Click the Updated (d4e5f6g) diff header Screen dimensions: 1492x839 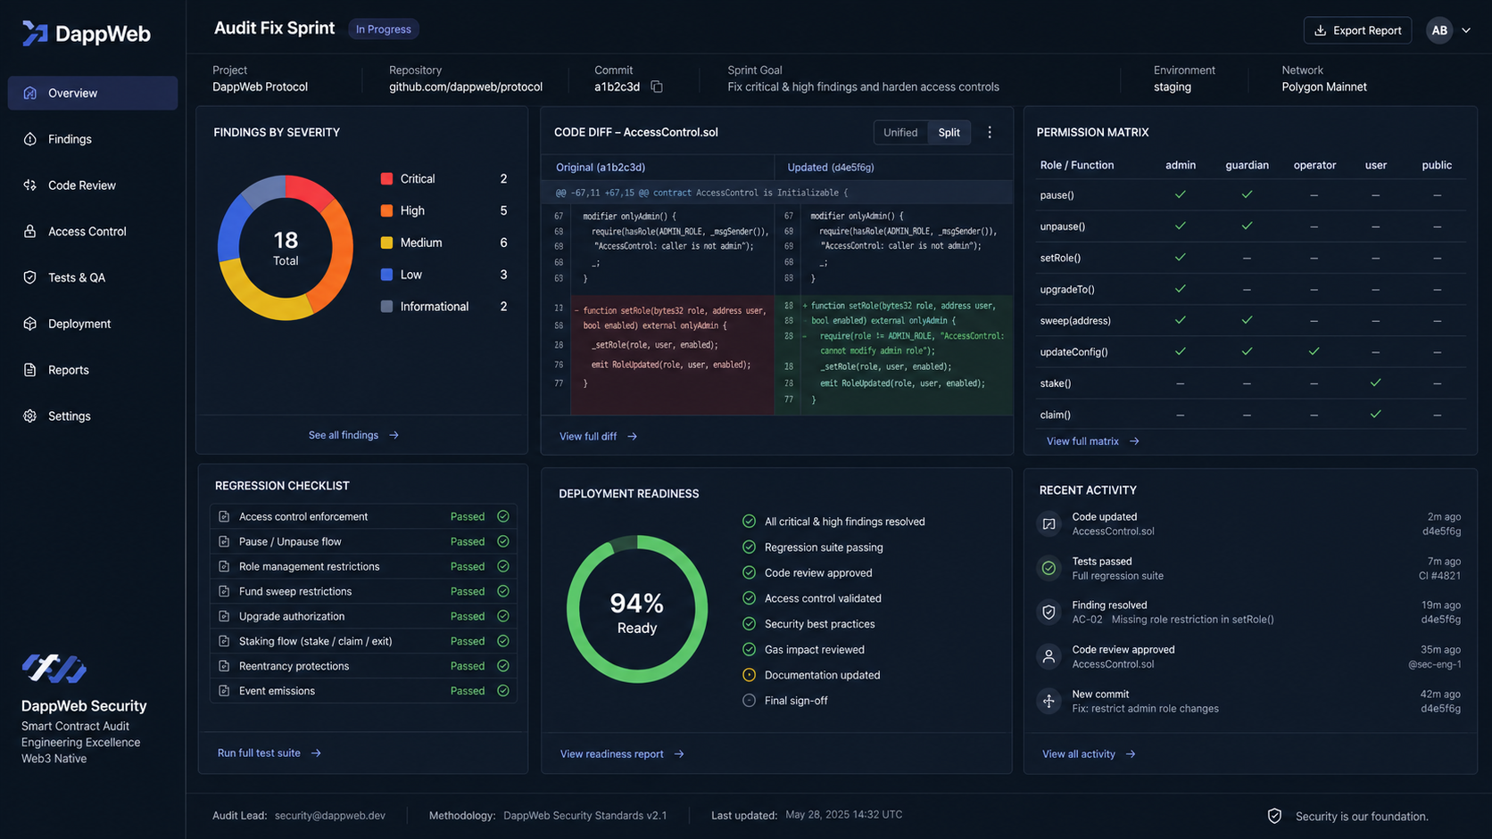coord(831,168)
